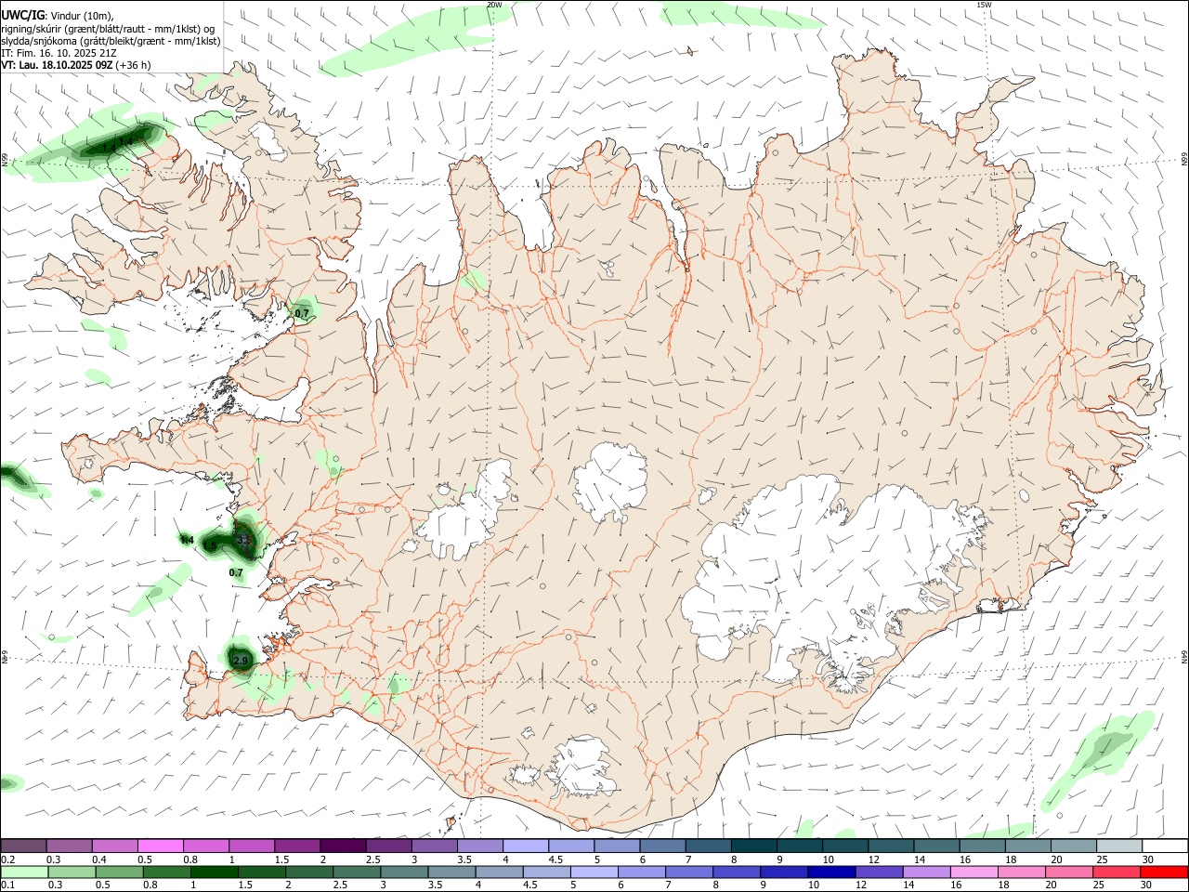The height and width of the screenshot is (892, 1189).
Task: Click the slate blue 6 swatch in the upper legend row
Action: coord(662,846)
